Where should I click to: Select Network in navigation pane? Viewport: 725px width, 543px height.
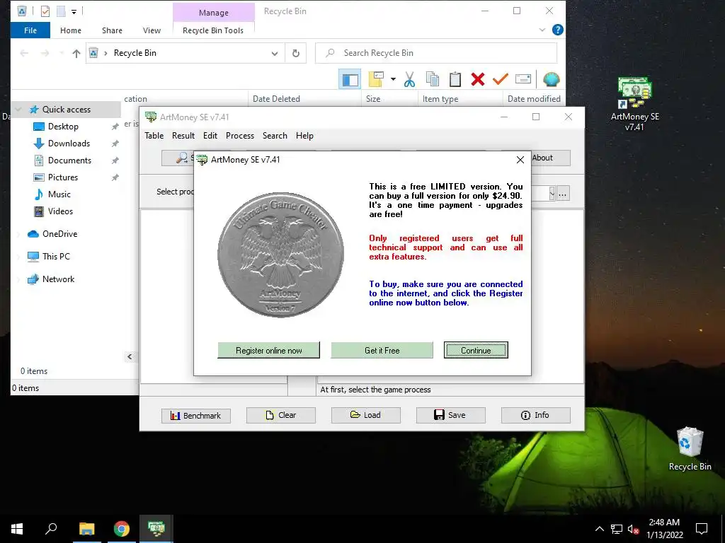(x=58, y=279)
